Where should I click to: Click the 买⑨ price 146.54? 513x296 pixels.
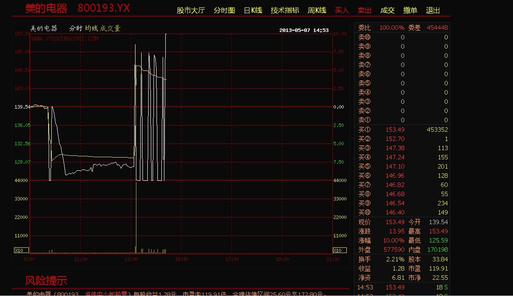[395, 203]
